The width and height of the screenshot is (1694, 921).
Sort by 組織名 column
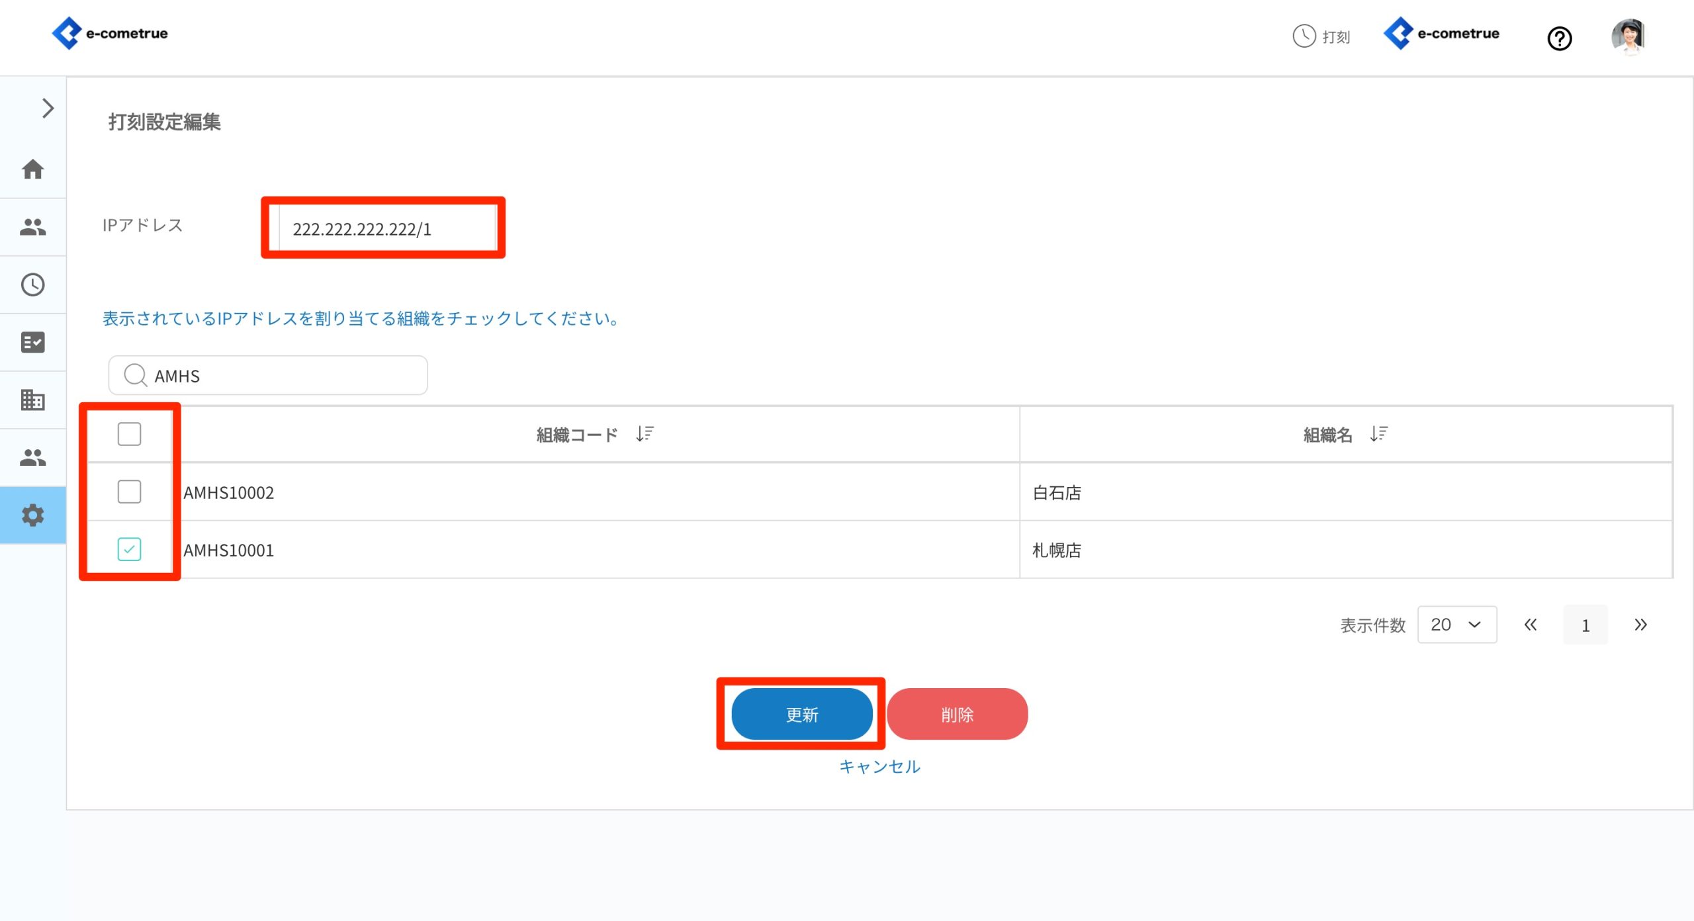1379,434
